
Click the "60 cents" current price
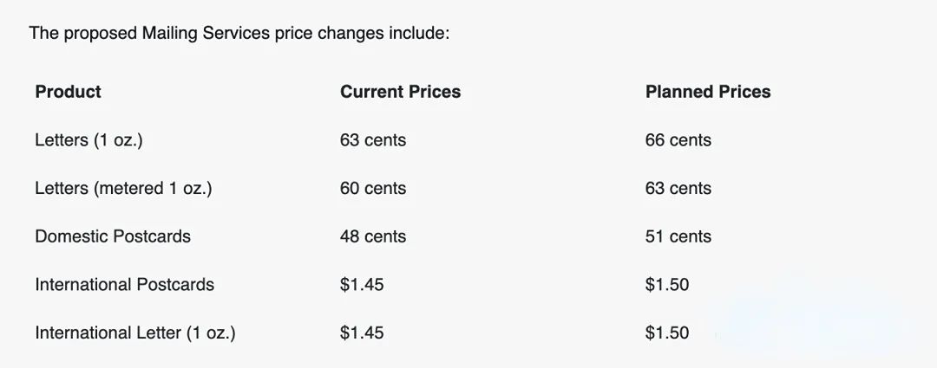[372, 189]
